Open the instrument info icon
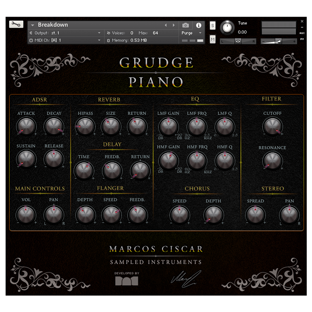Viewport: 312px width, 312px height. tap(198, 25)
